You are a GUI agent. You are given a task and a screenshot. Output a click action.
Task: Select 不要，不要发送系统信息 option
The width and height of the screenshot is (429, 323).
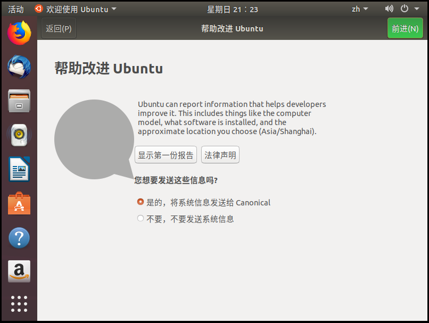[x=186, y=219]
